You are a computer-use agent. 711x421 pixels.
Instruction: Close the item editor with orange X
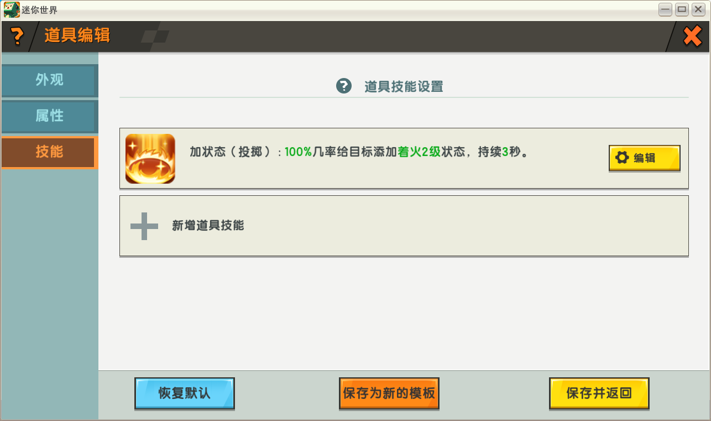coord(692,37)
